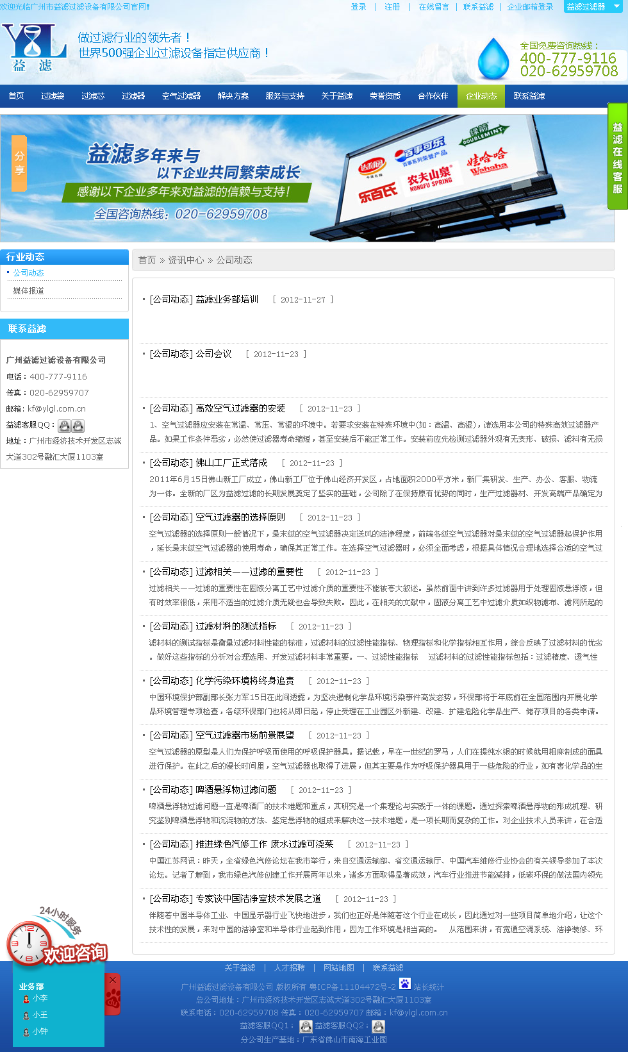628x1052 pixels.
Task: Go to the 解决方案 menu item
Action: click(233, 96)
